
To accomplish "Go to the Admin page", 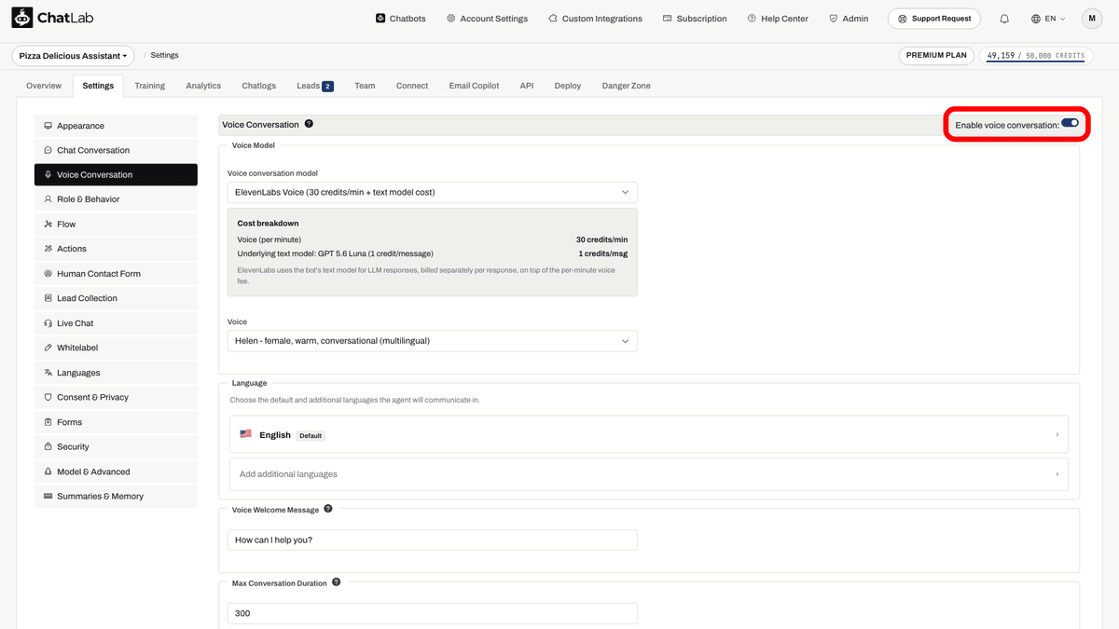I will tap(849, 19).
